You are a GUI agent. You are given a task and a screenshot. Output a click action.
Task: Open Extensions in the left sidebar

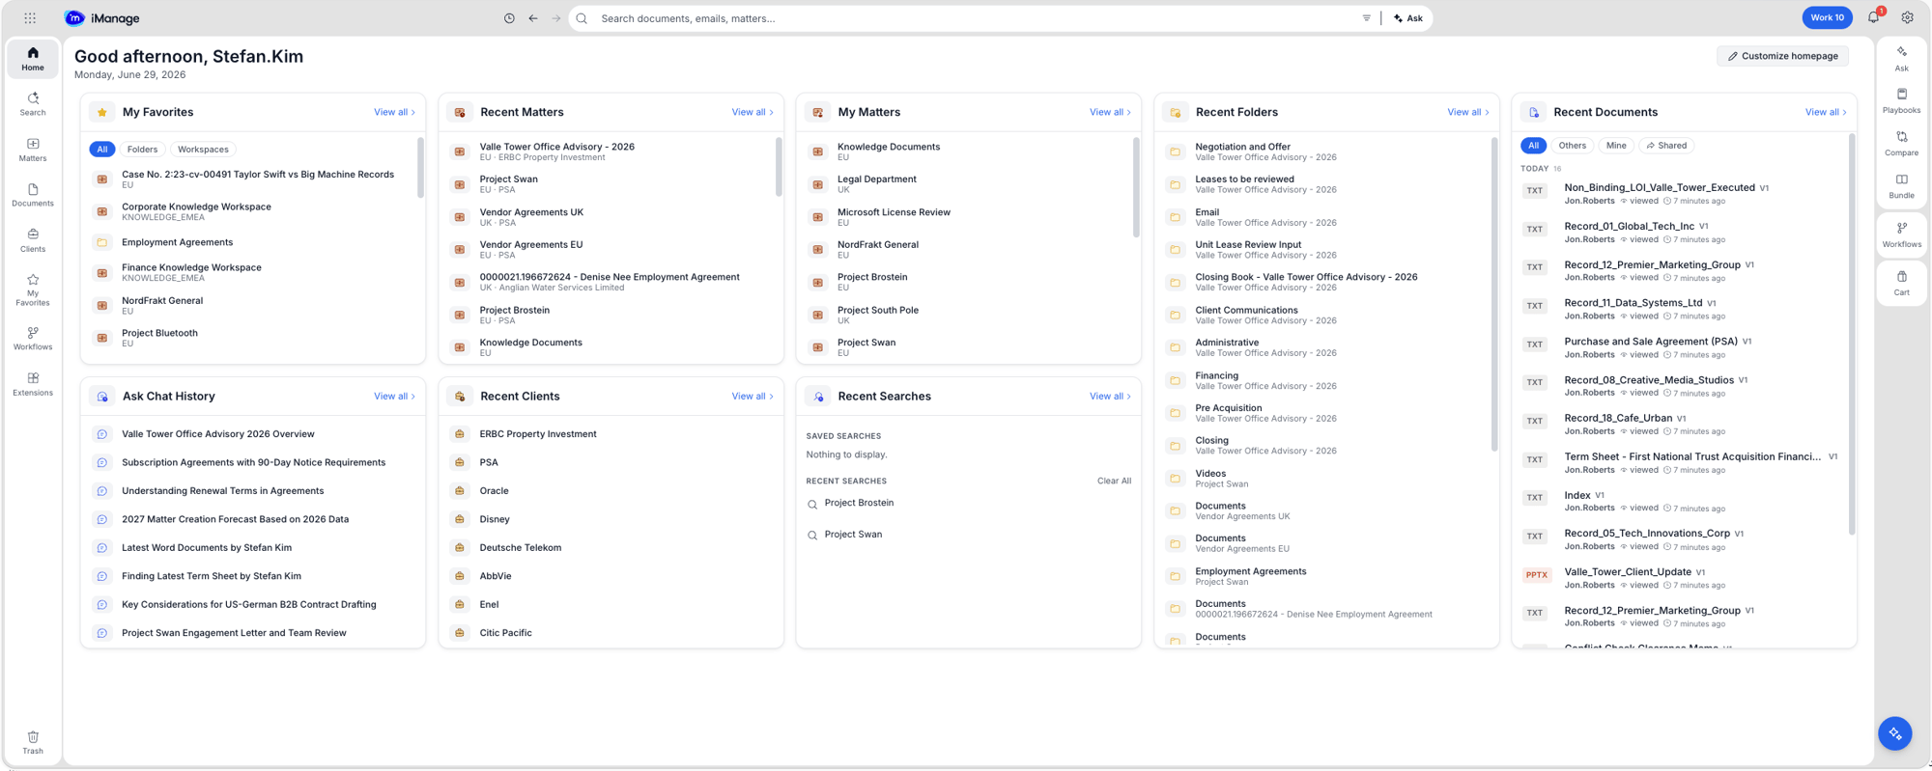33,384
